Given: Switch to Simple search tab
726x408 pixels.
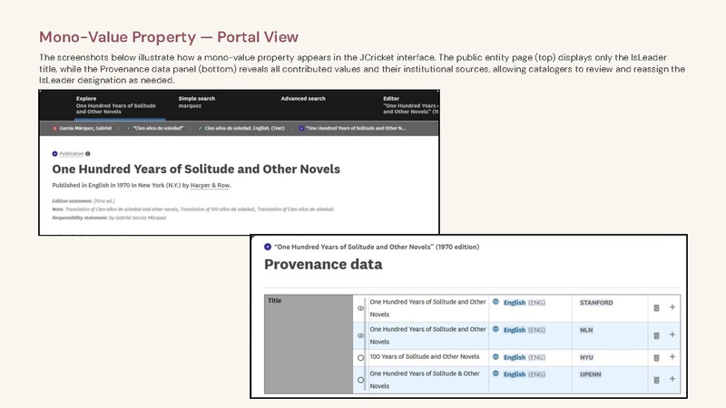Looking at the screenshot, I should click(x=197, y=102).
